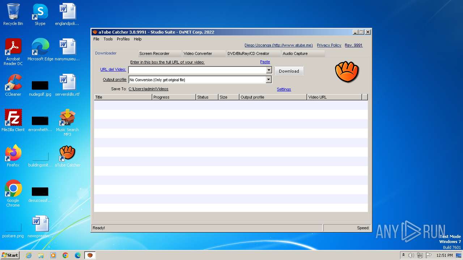Screen dimensions: 463x260
Task: Click the aTube Catcher hand logo
Action: click(347, 72)
